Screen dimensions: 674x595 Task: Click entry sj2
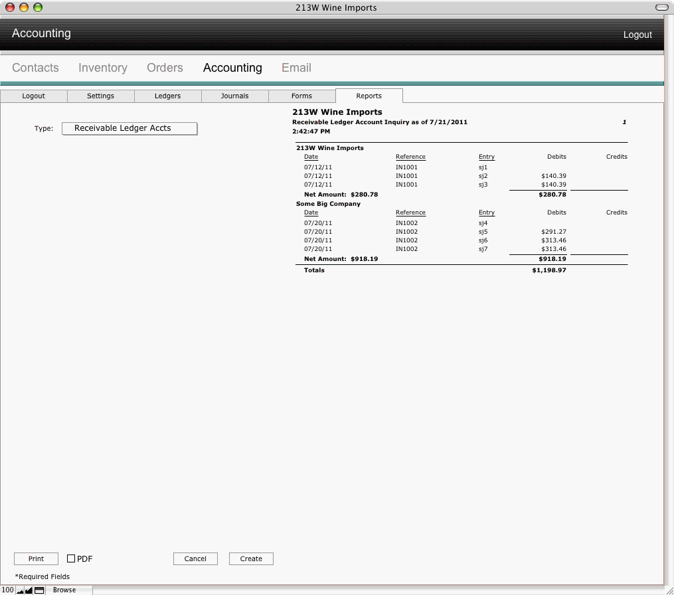tap(483, 176)
